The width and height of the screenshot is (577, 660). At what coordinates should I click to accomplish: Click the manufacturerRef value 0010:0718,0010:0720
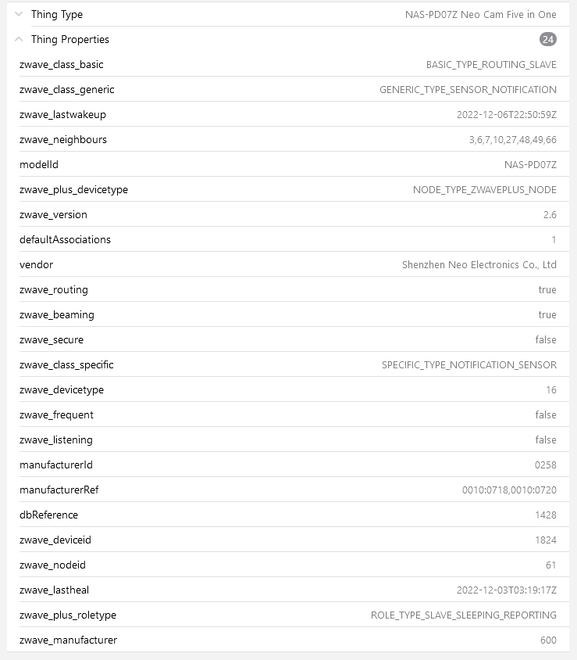coord(509,490)
